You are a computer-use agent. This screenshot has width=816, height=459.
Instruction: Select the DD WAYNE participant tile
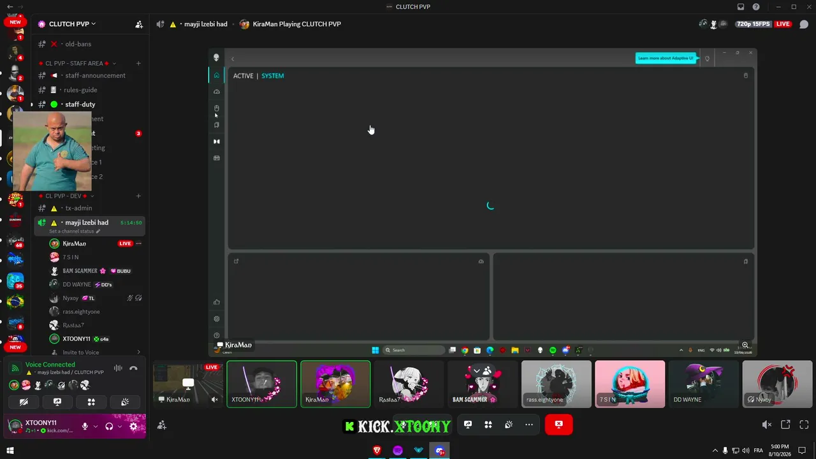(704, 384)
